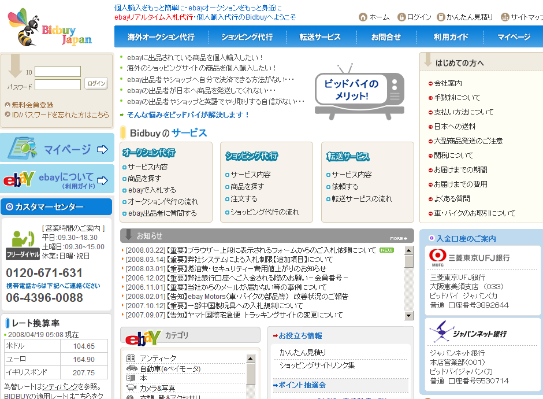Open 手数料について link
This screenshot has width=543, height=399.
(x=457, y=98)
